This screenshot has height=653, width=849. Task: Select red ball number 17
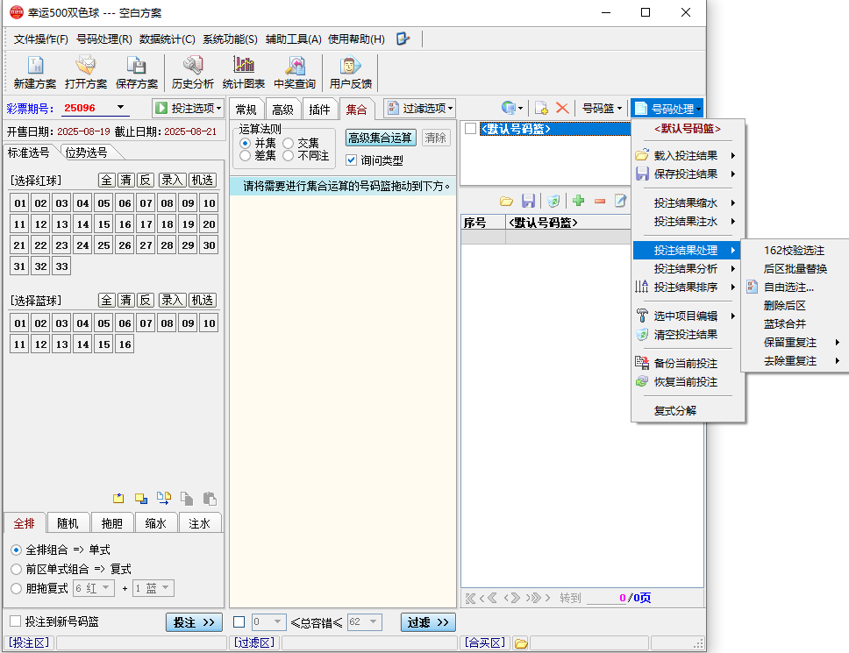pos(146,224)
